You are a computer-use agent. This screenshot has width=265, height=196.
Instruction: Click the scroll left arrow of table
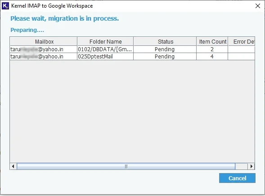tap(13, 166)
